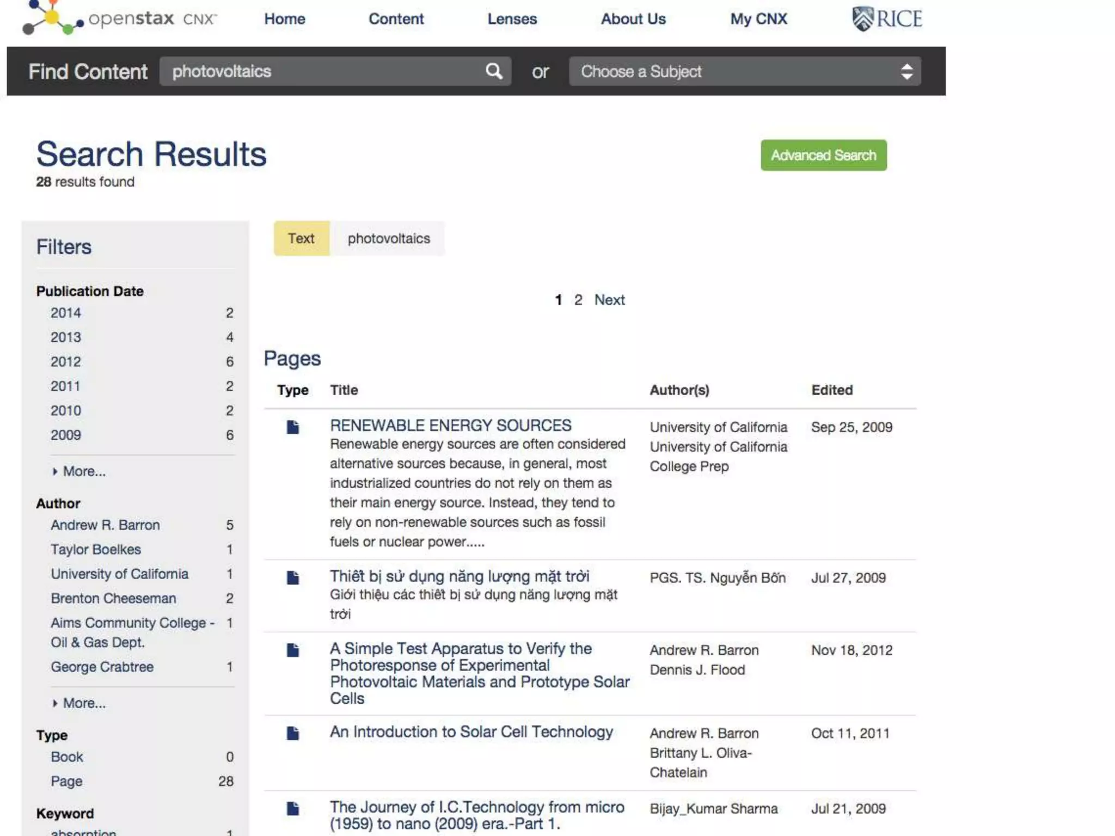
Task: Go to the About Us page
Action: pos(633,19)
